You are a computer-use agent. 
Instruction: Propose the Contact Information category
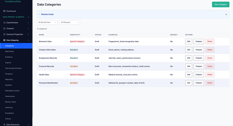199,50
